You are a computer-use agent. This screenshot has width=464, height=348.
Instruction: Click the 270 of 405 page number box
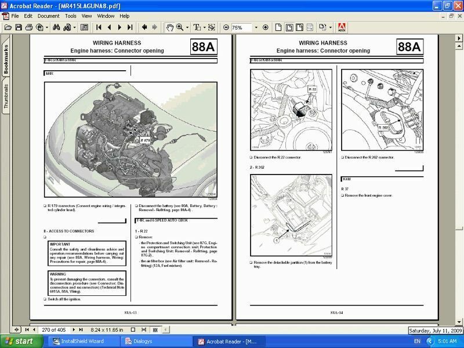tap(54, 329)
